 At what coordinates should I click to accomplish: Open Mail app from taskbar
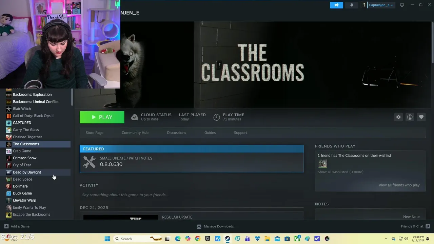[277, 239]
